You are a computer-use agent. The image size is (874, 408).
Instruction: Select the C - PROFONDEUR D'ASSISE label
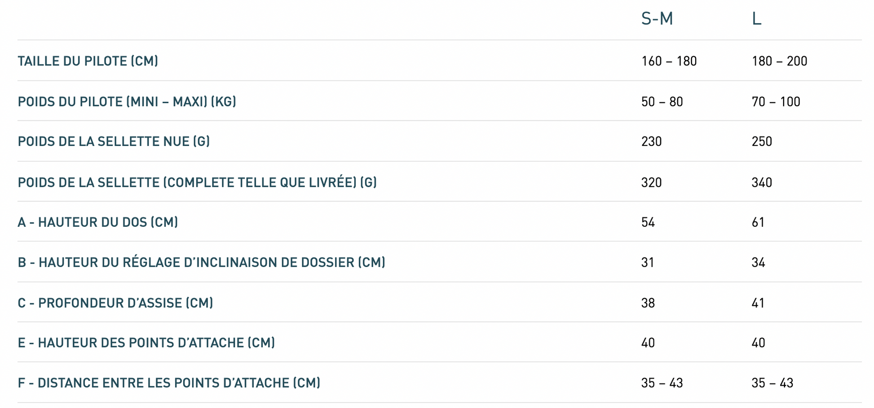[x=115, y=303]
